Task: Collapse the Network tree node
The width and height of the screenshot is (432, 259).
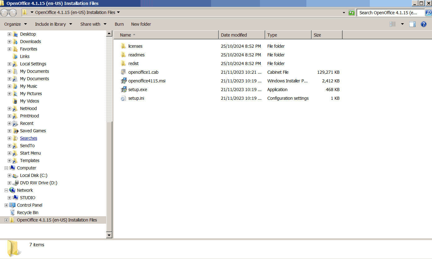Action: (x=6, y=190)
